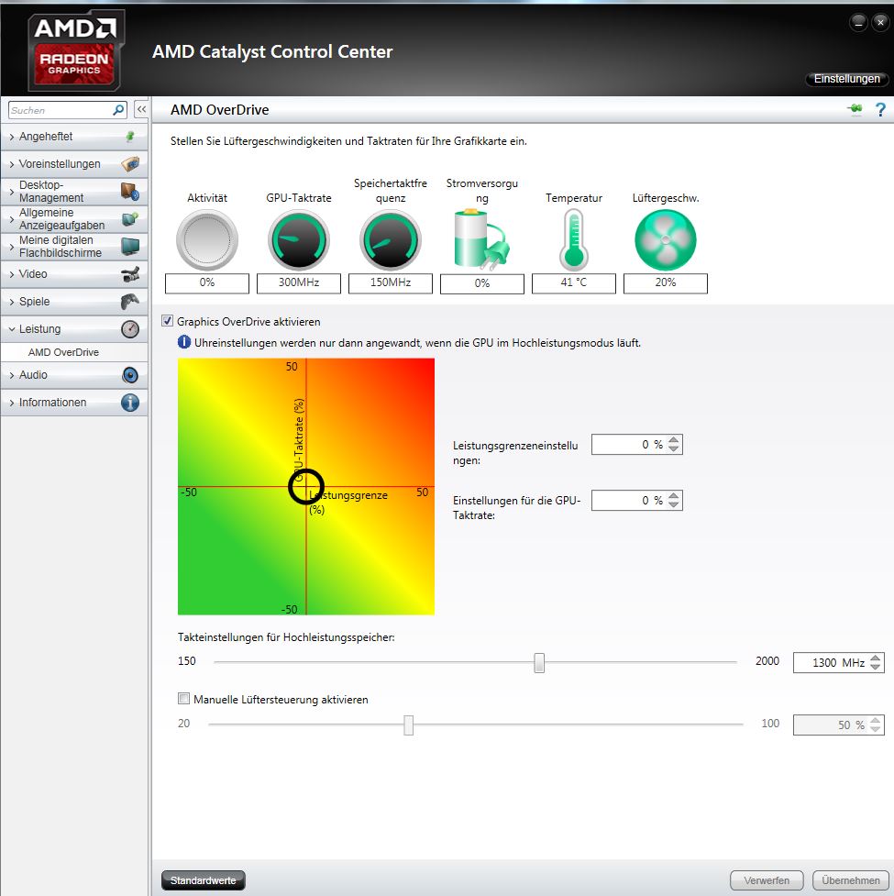Screen dimensions: 894x896
Task: Click the Spiele gamepad icon
Action: 130,301
